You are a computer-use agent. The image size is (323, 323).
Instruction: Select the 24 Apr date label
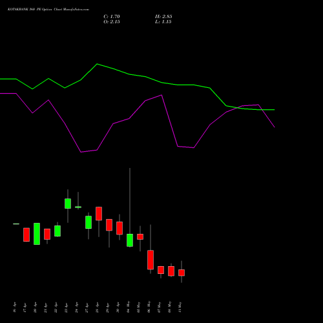[76, 307]
